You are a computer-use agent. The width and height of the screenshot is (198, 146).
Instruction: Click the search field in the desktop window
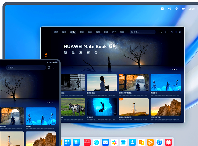143,32
